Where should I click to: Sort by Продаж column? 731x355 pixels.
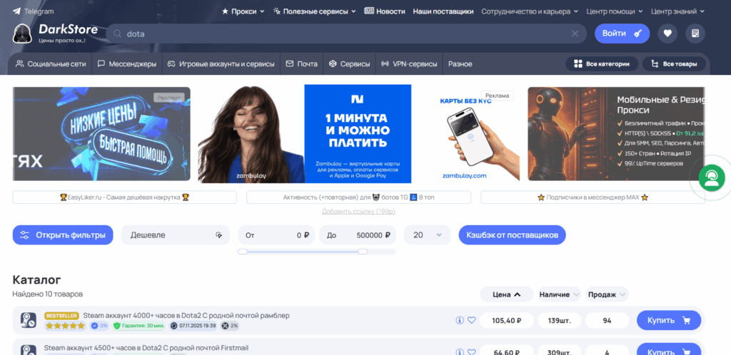(x=607, y=294)
